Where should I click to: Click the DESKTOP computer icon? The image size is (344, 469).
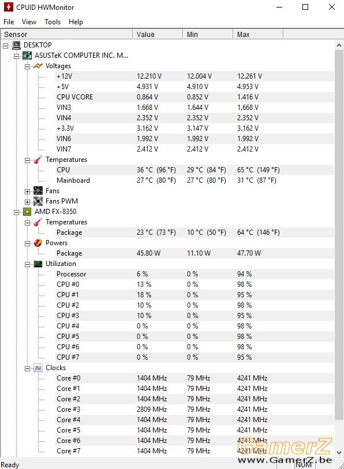tap(17, 45)
